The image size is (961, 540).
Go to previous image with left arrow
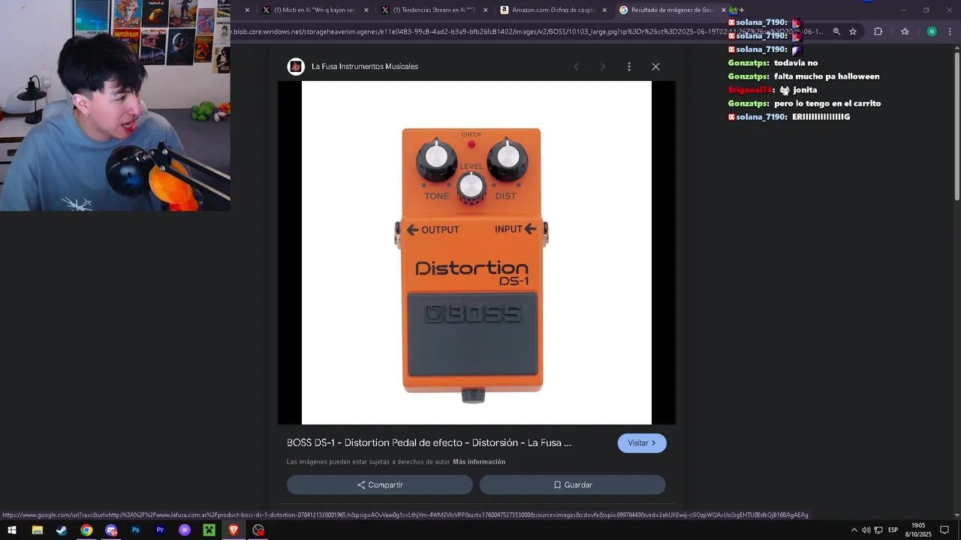click(x=577, y=67)
